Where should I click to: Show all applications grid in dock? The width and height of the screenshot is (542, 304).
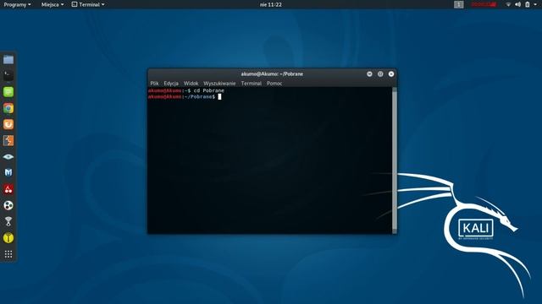tap(8, 254)
